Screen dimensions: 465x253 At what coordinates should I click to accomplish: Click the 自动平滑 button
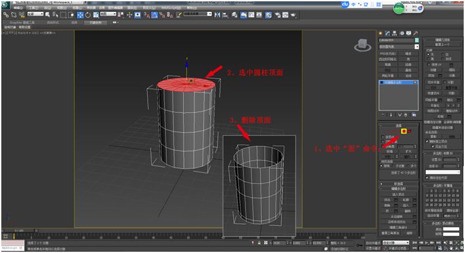pos(433,216)
